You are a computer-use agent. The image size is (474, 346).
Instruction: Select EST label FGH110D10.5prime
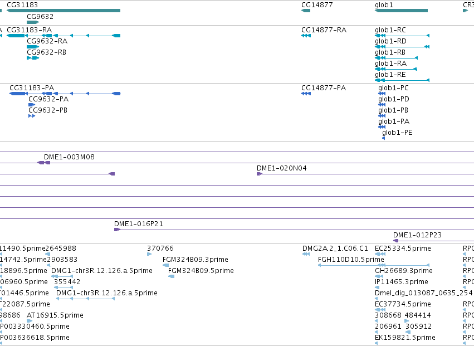[351, 260]
